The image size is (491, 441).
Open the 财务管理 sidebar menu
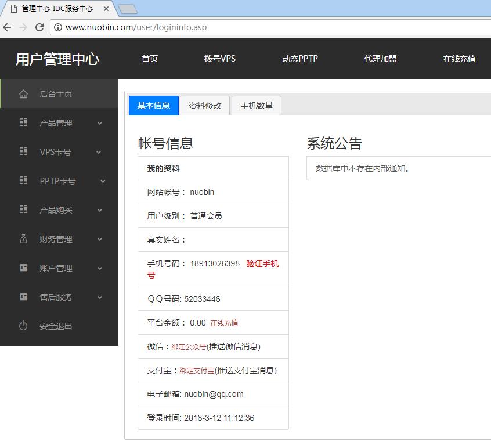[59, 239]
